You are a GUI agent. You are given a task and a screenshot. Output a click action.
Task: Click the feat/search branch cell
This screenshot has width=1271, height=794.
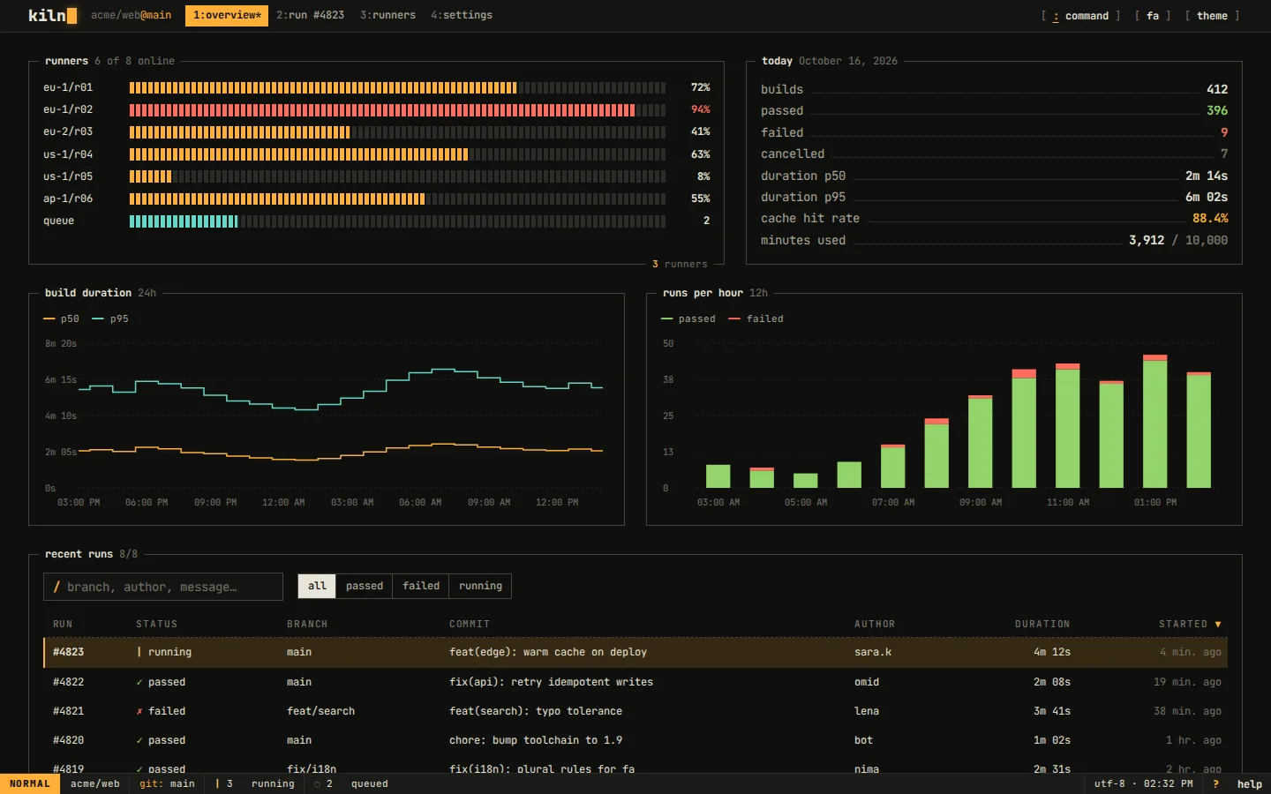pos(320,711)
